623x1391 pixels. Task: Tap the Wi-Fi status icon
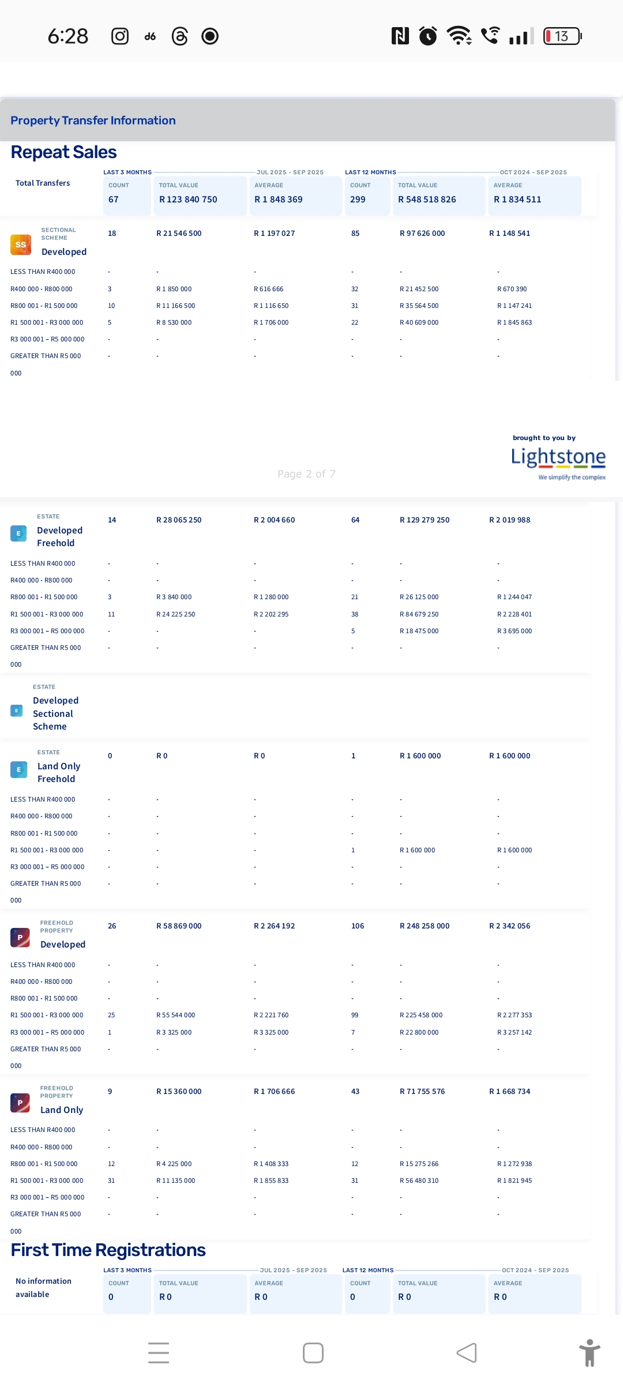tap(460, 36)
